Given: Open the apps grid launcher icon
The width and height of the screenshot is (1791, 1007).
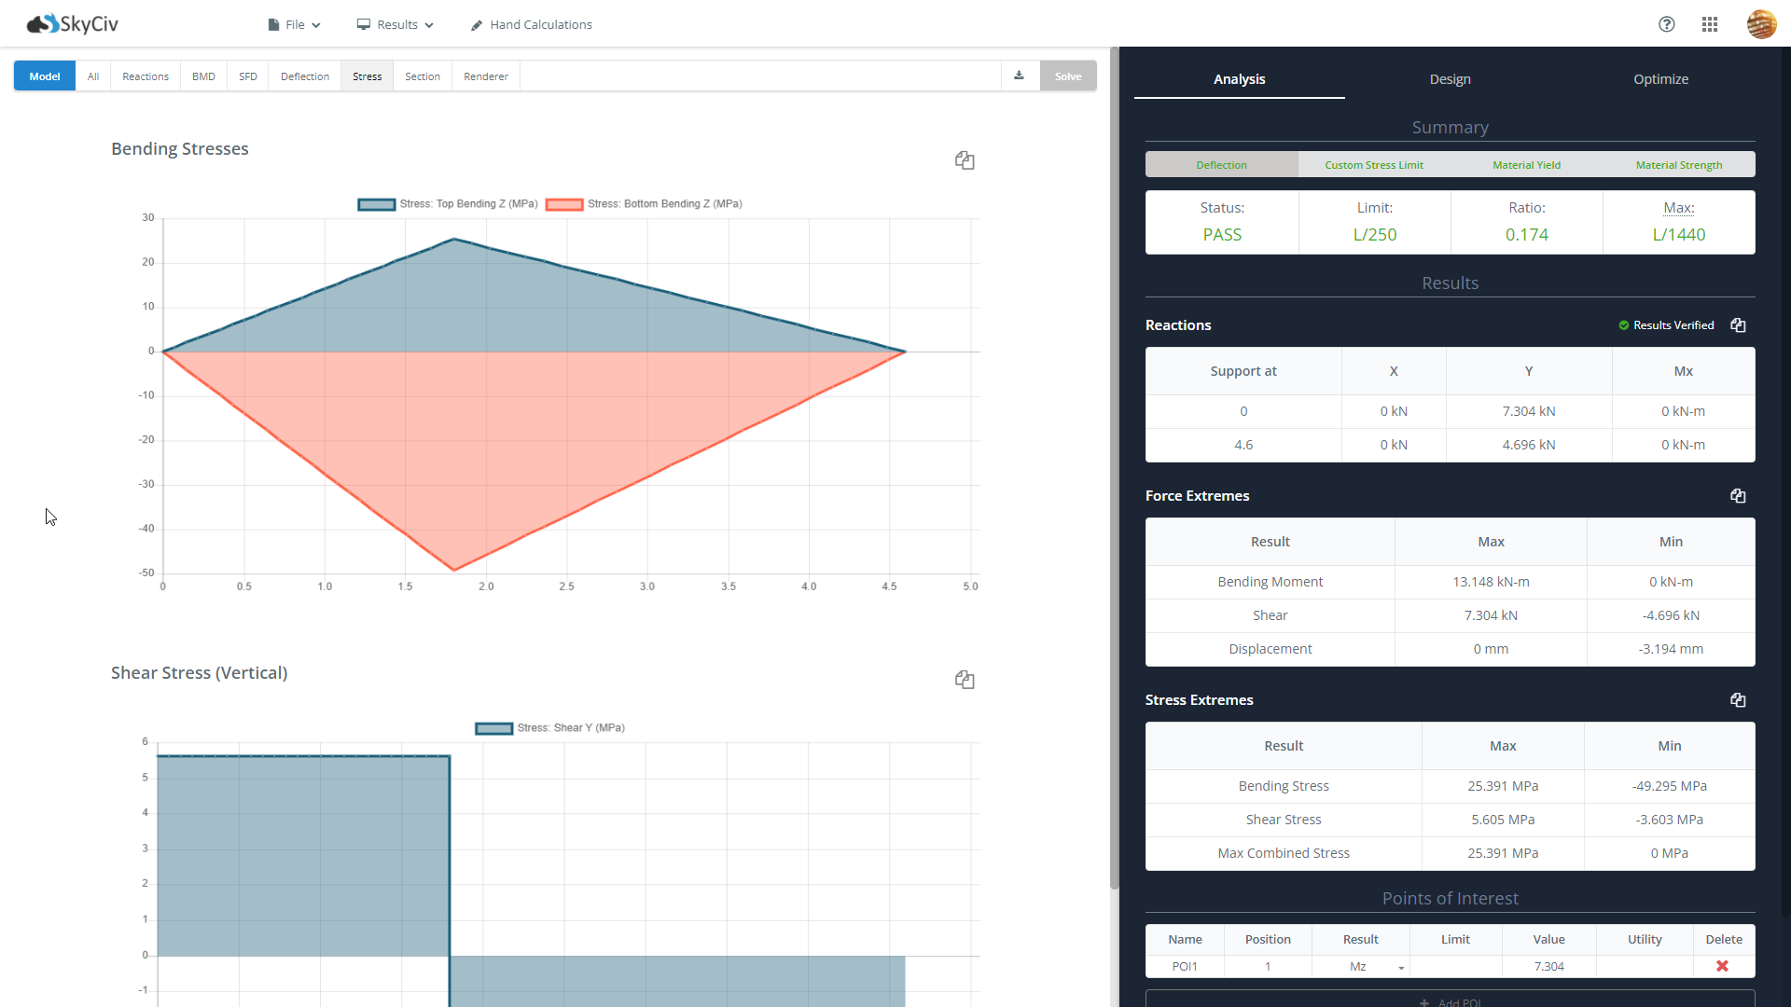Looking at the screenshot, I should coord(1710,24).
